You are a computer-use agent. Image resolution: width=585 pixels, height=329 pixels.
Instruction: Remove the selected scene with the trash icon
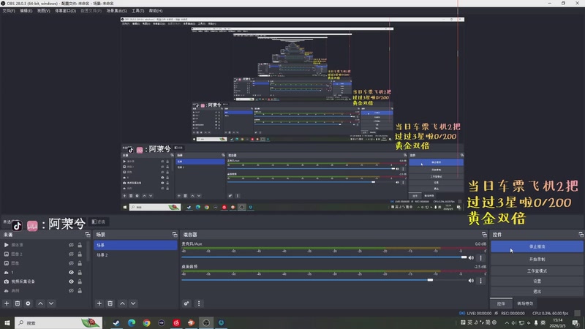(x=110, y=303)
